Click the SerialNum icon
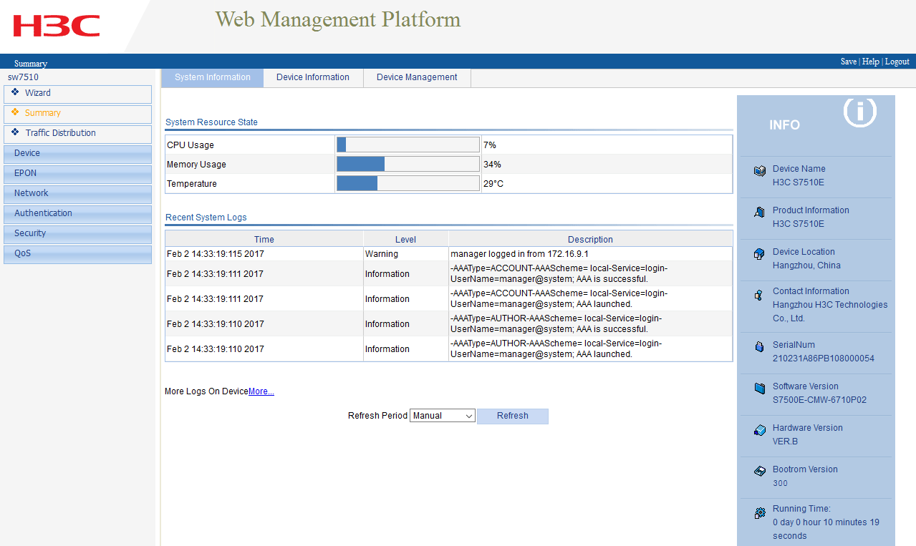Viewport: 916px width, 546px height. tap(760, 347)
